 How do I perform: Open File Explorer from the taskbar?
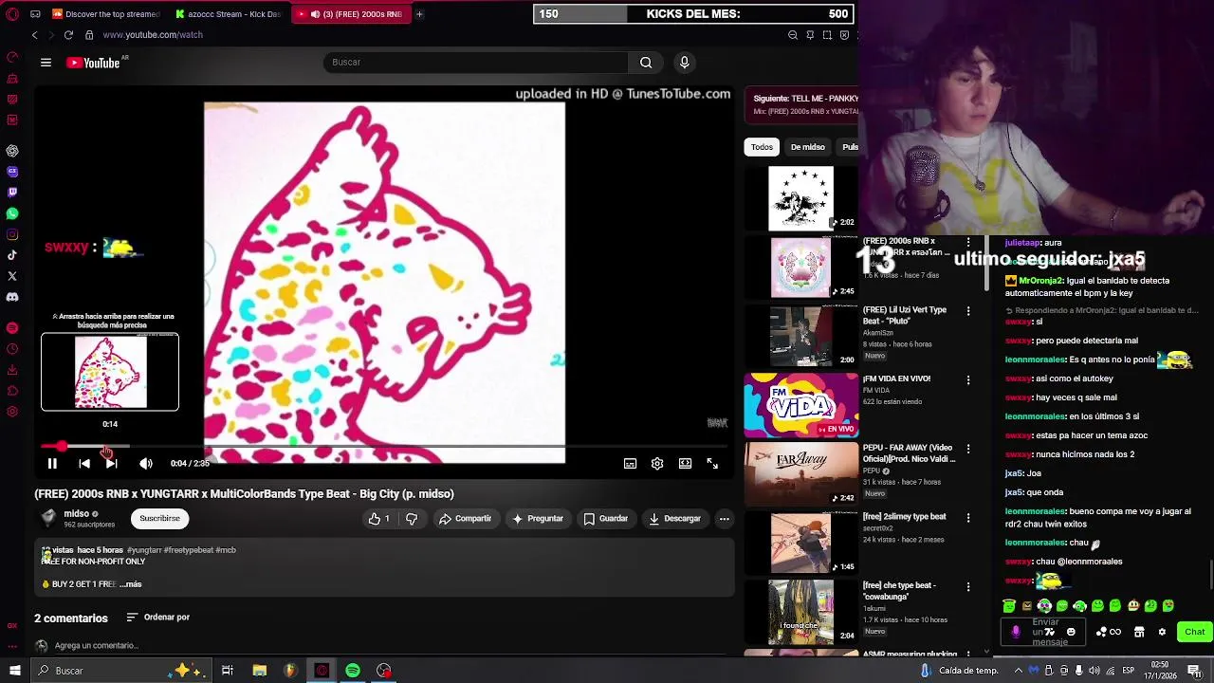pyautogui.click(x=259, y=671)
